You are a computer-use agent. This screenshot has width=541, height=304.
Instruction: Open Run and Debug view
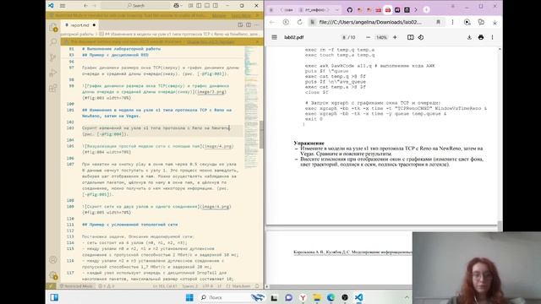coord(52,73)
